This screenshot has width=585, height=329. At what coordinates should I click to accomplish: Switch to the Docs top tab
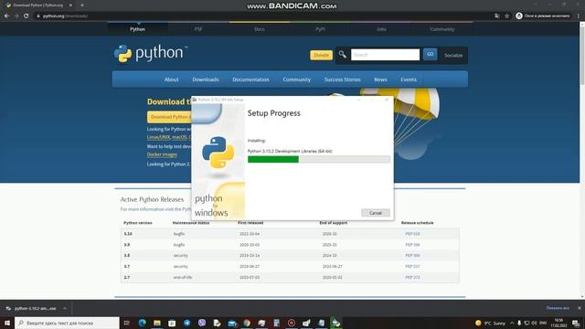click(260, 29)
